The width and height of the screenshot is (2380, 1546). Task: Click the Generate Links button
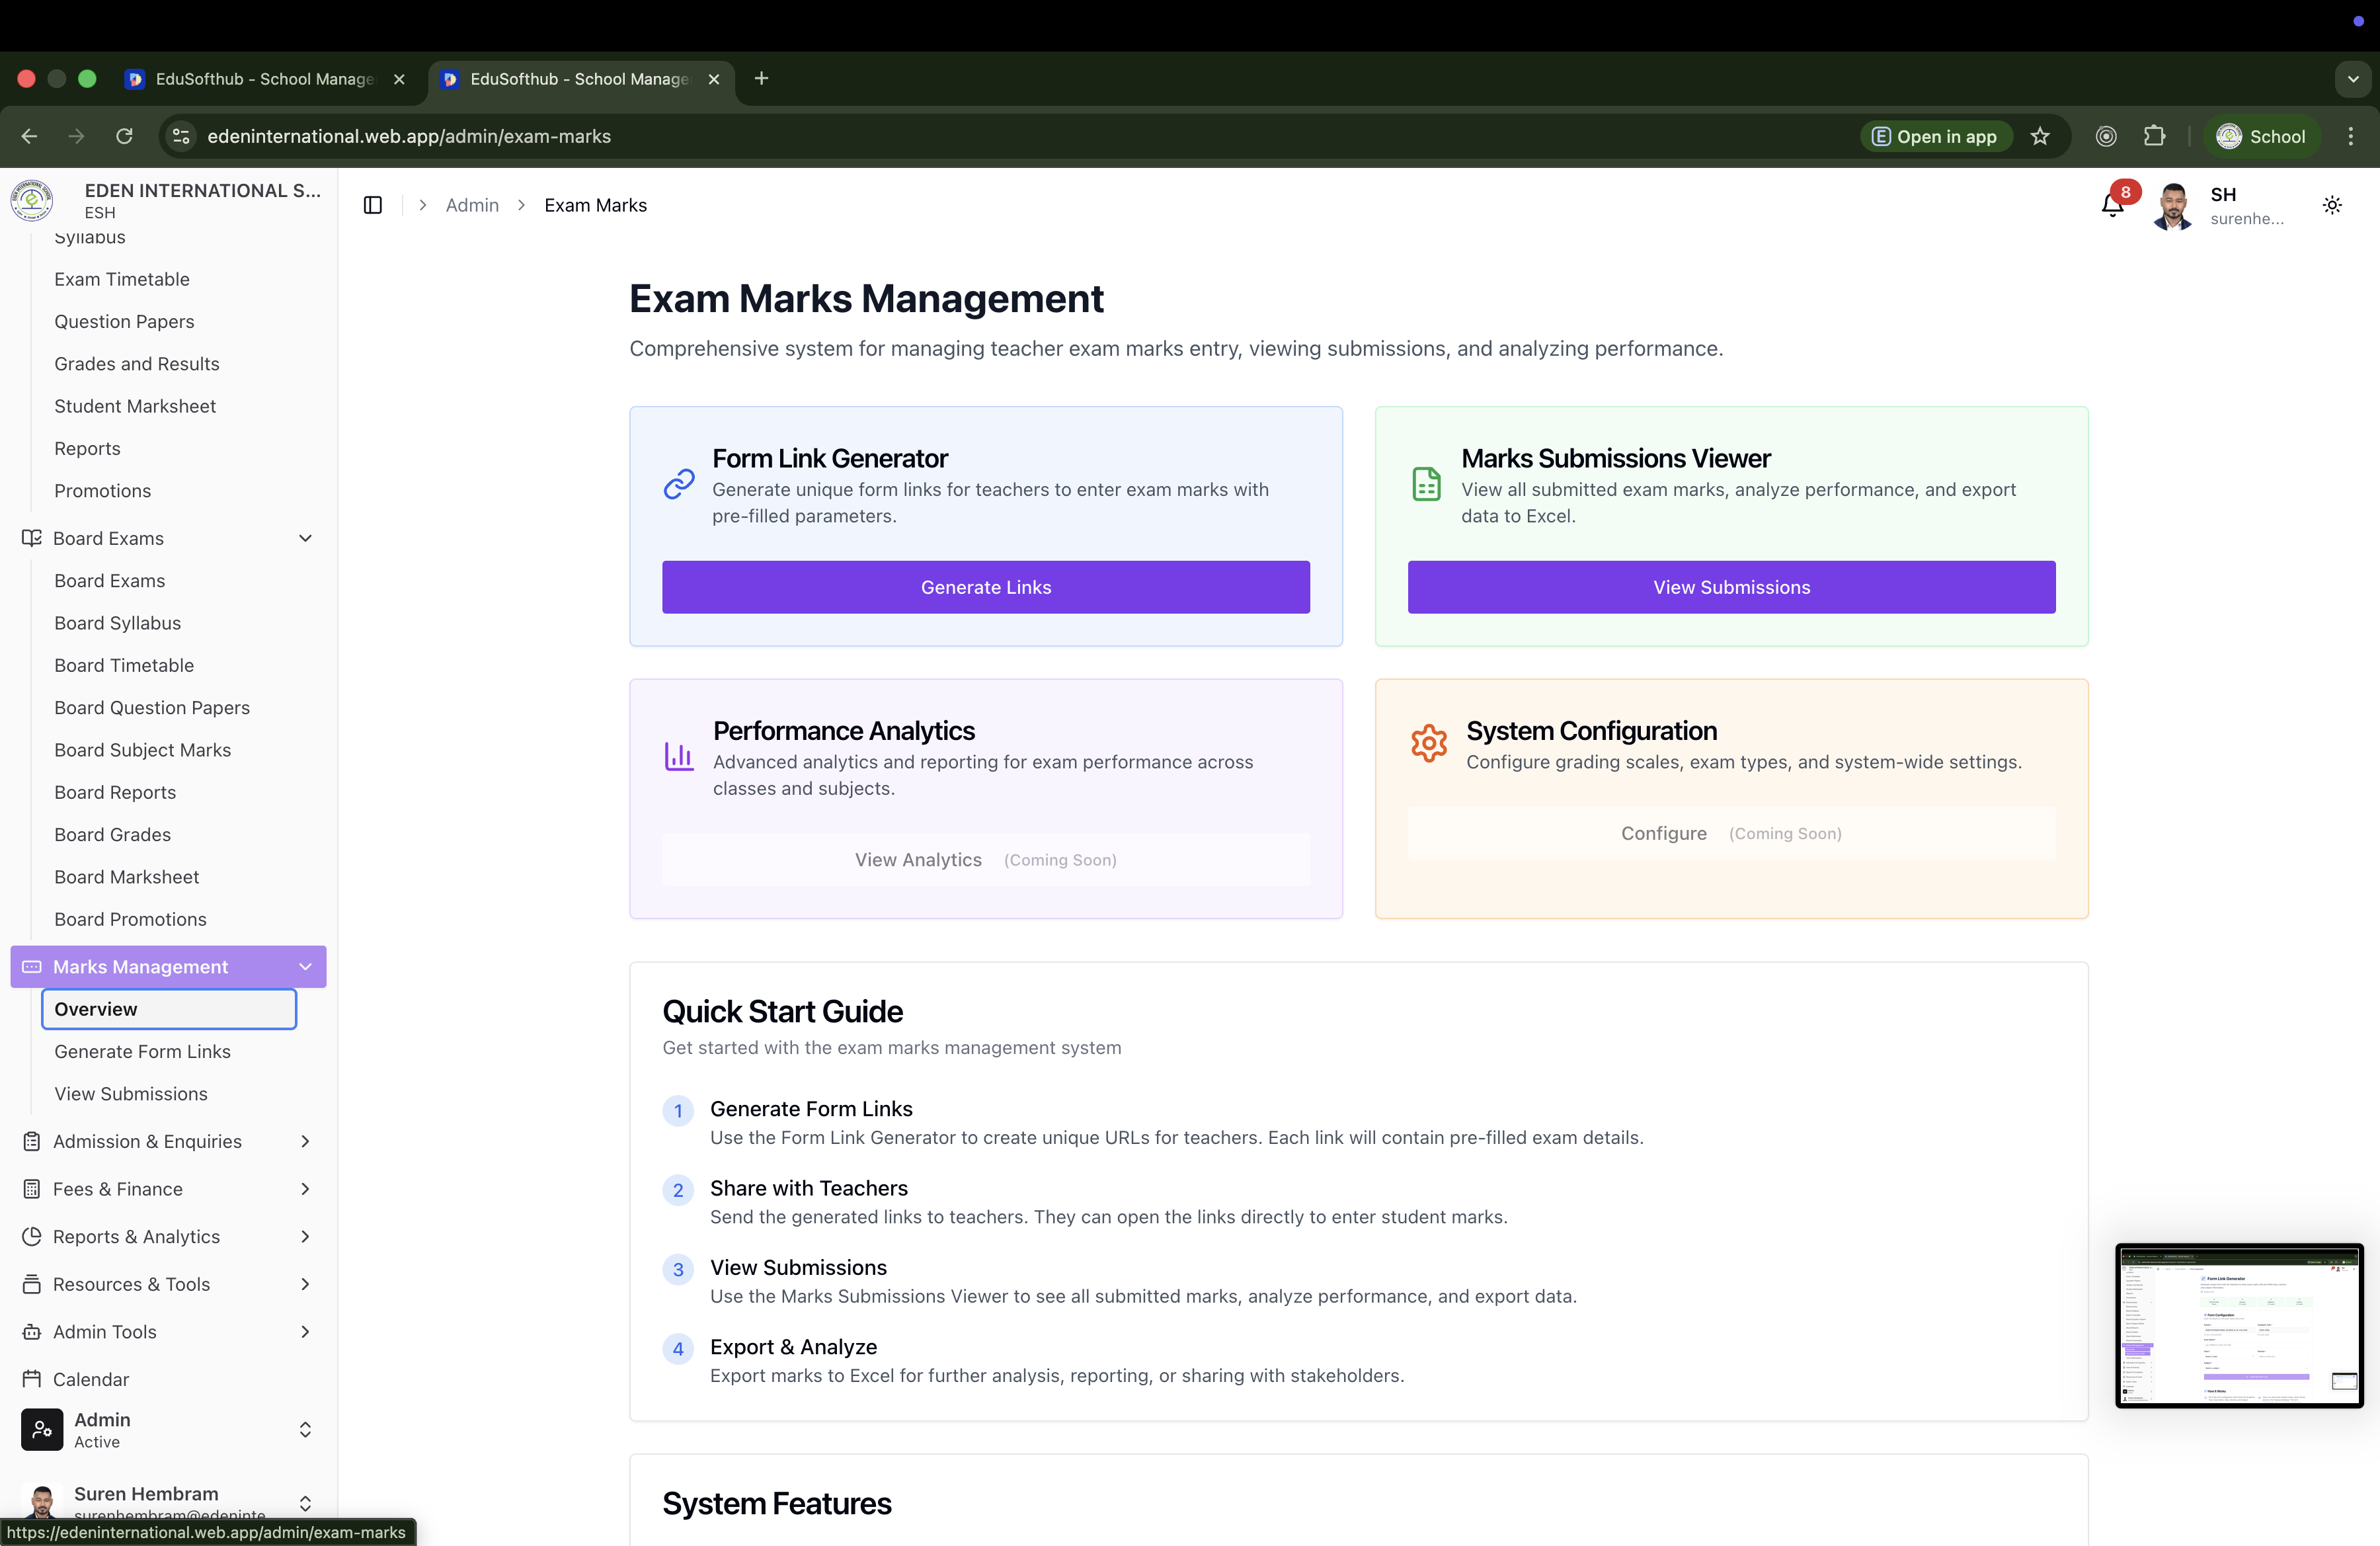[985, 587]
